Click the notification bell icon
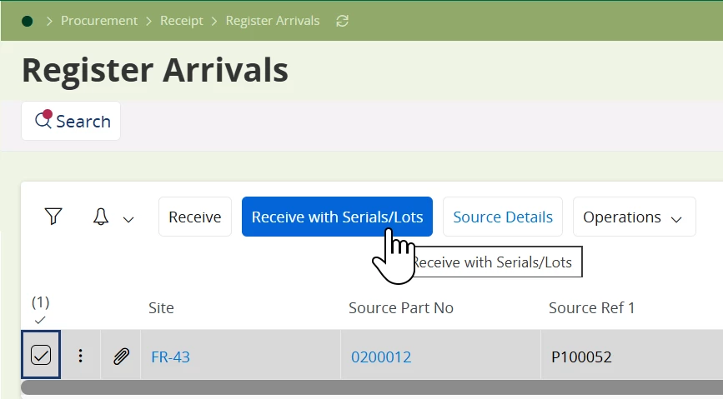This screenshot has height=399, width=723. [x=101, y=217]
